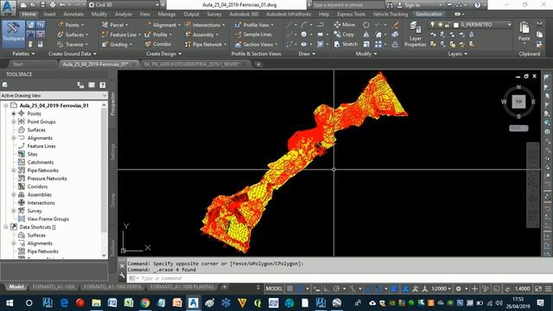Toggle the grid display in status bar
The width and height of the screenshot is (553, 311).
(x=290, y=289)
